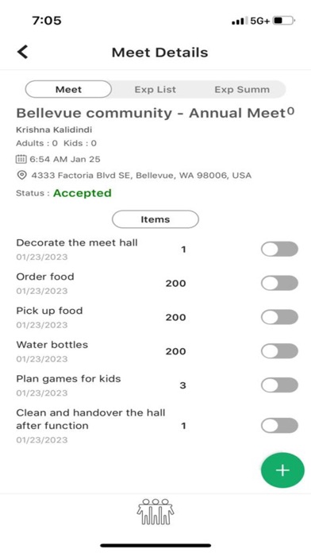Viewport: 311px width, 553px height.
Task: Tap the Accepted status label
Action: [83, 193]
